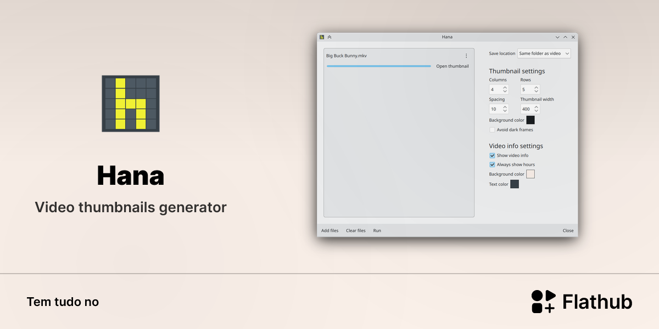This screenshot has height=329, width=659.
Task: Select the Big Buck Bunny.mkv file entry
Action: [399, 60]
